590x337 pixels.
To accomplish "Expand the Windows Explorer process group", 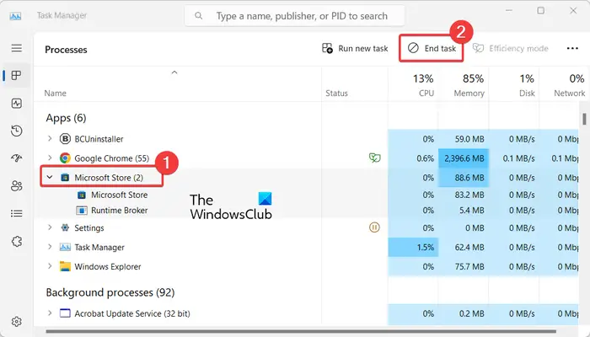I will tap(50, 266).
